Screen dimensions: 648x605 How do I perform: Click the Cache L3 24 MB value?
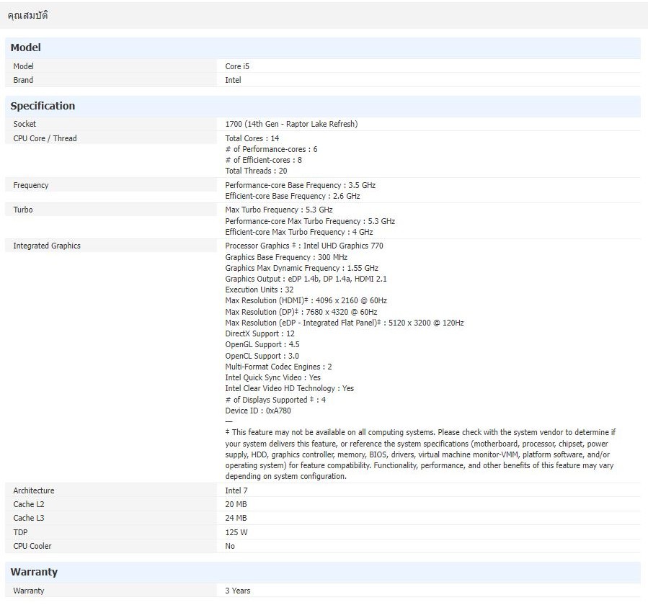(236, 518)
